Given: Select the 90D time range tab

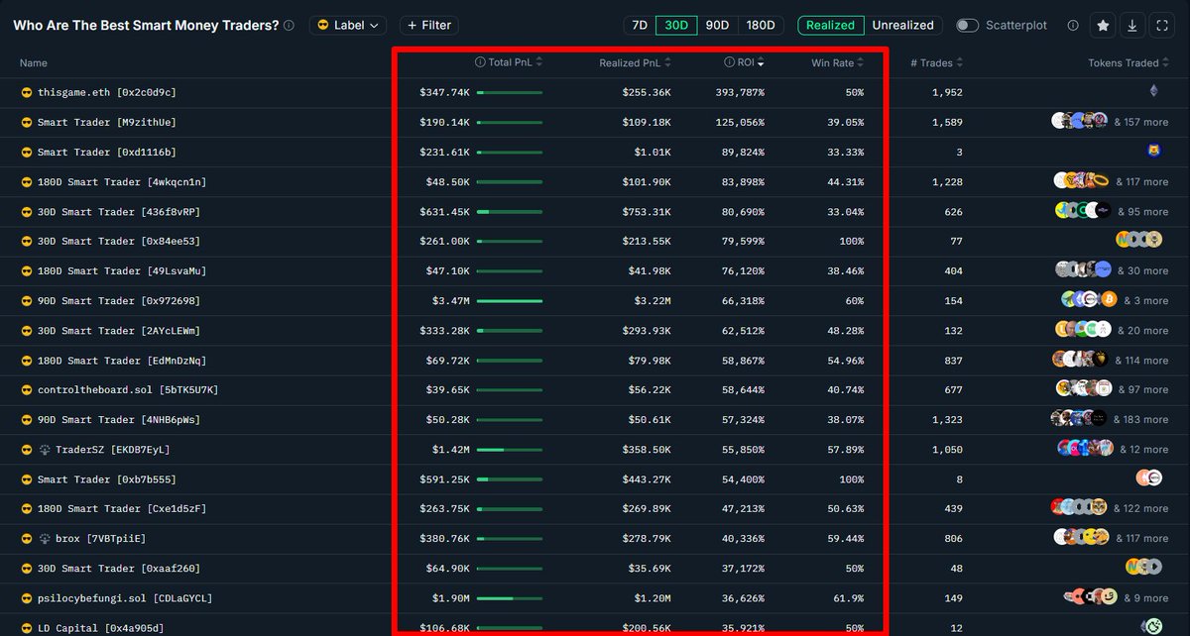Looking at the screenshot, I should pyautogui.click(x=717, y=26).
